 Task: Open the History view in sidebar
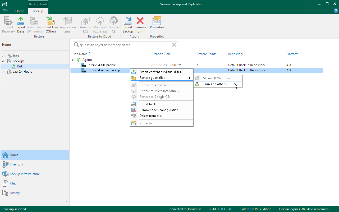pyautogui.click(x=15, y=193)
